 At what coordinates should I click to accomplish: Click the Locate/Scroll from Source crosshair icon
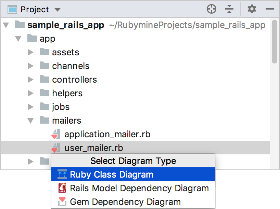tap(212, 9)
